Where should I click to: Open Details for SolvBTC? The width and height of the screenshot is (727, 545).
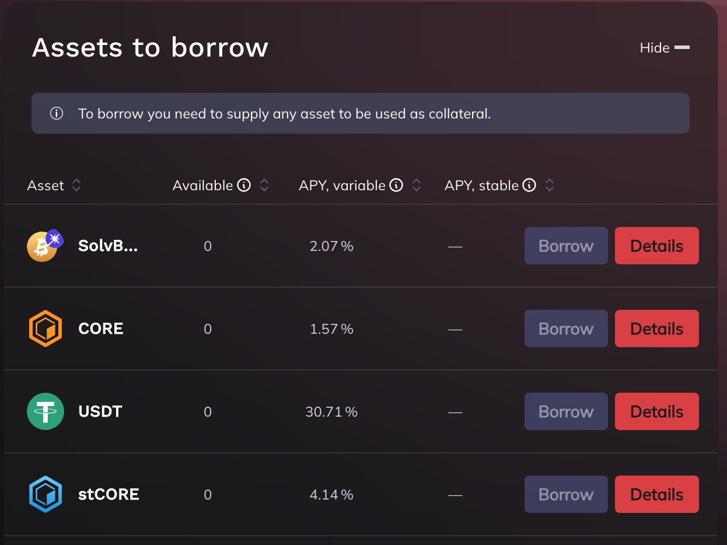click(x=656, y=246)
